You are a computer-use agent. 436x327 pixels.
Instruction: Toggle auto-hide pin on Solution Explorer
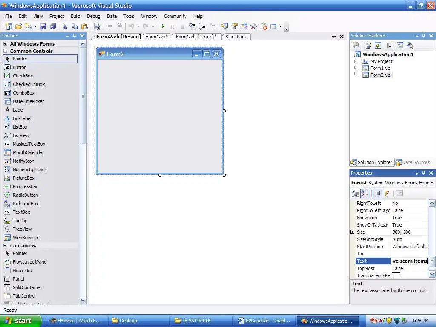424,36
